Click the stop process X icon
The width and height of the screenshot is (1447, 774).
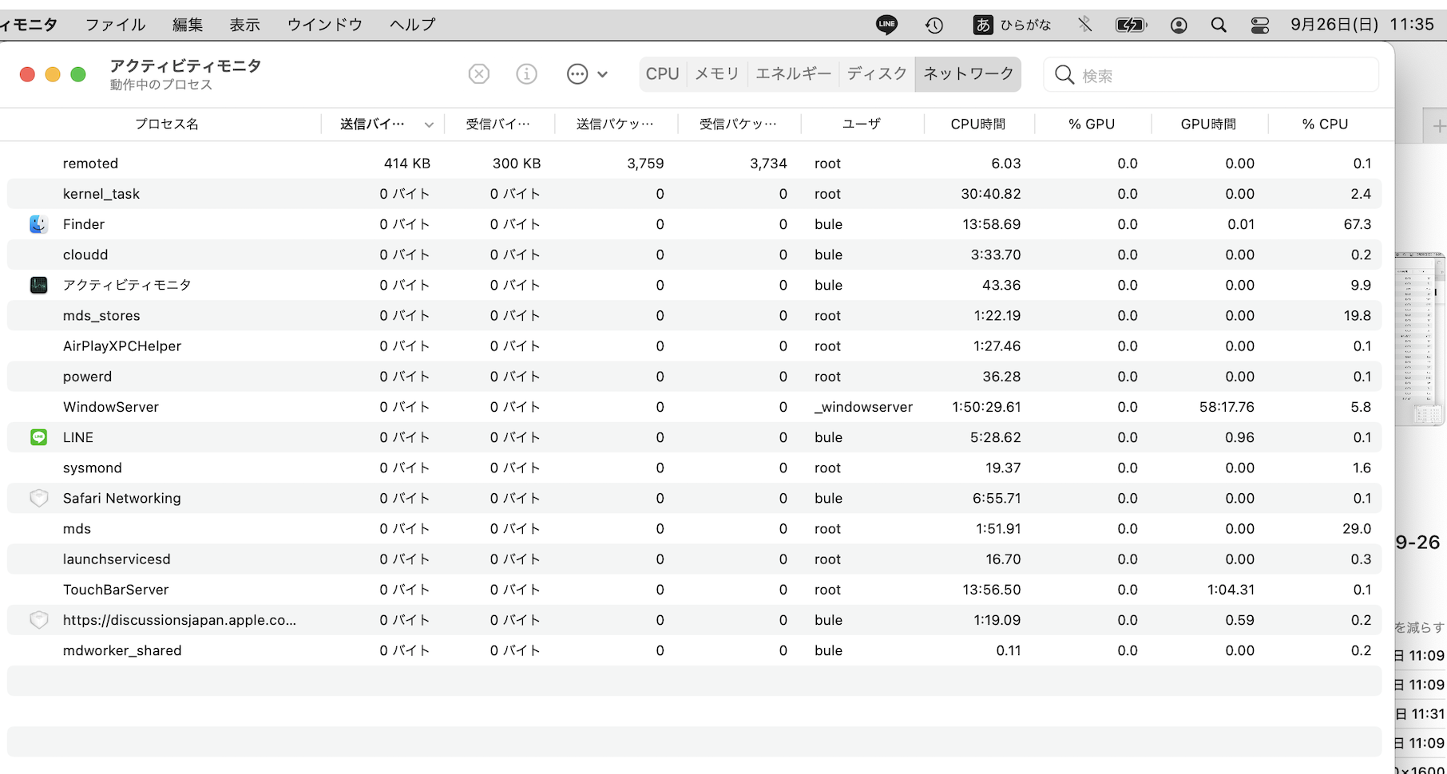pos(478,74)
